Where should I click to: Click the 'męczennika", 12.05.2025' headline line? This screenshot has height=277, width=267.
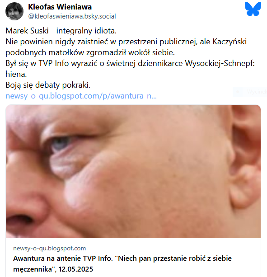[x=53, y=269]
